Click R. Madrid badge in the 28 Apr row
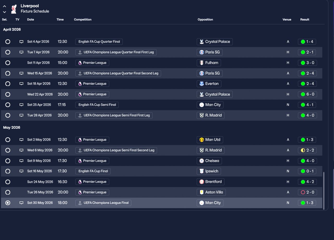The width and height of the screenshot is (334, 240). tap(201, 115)
